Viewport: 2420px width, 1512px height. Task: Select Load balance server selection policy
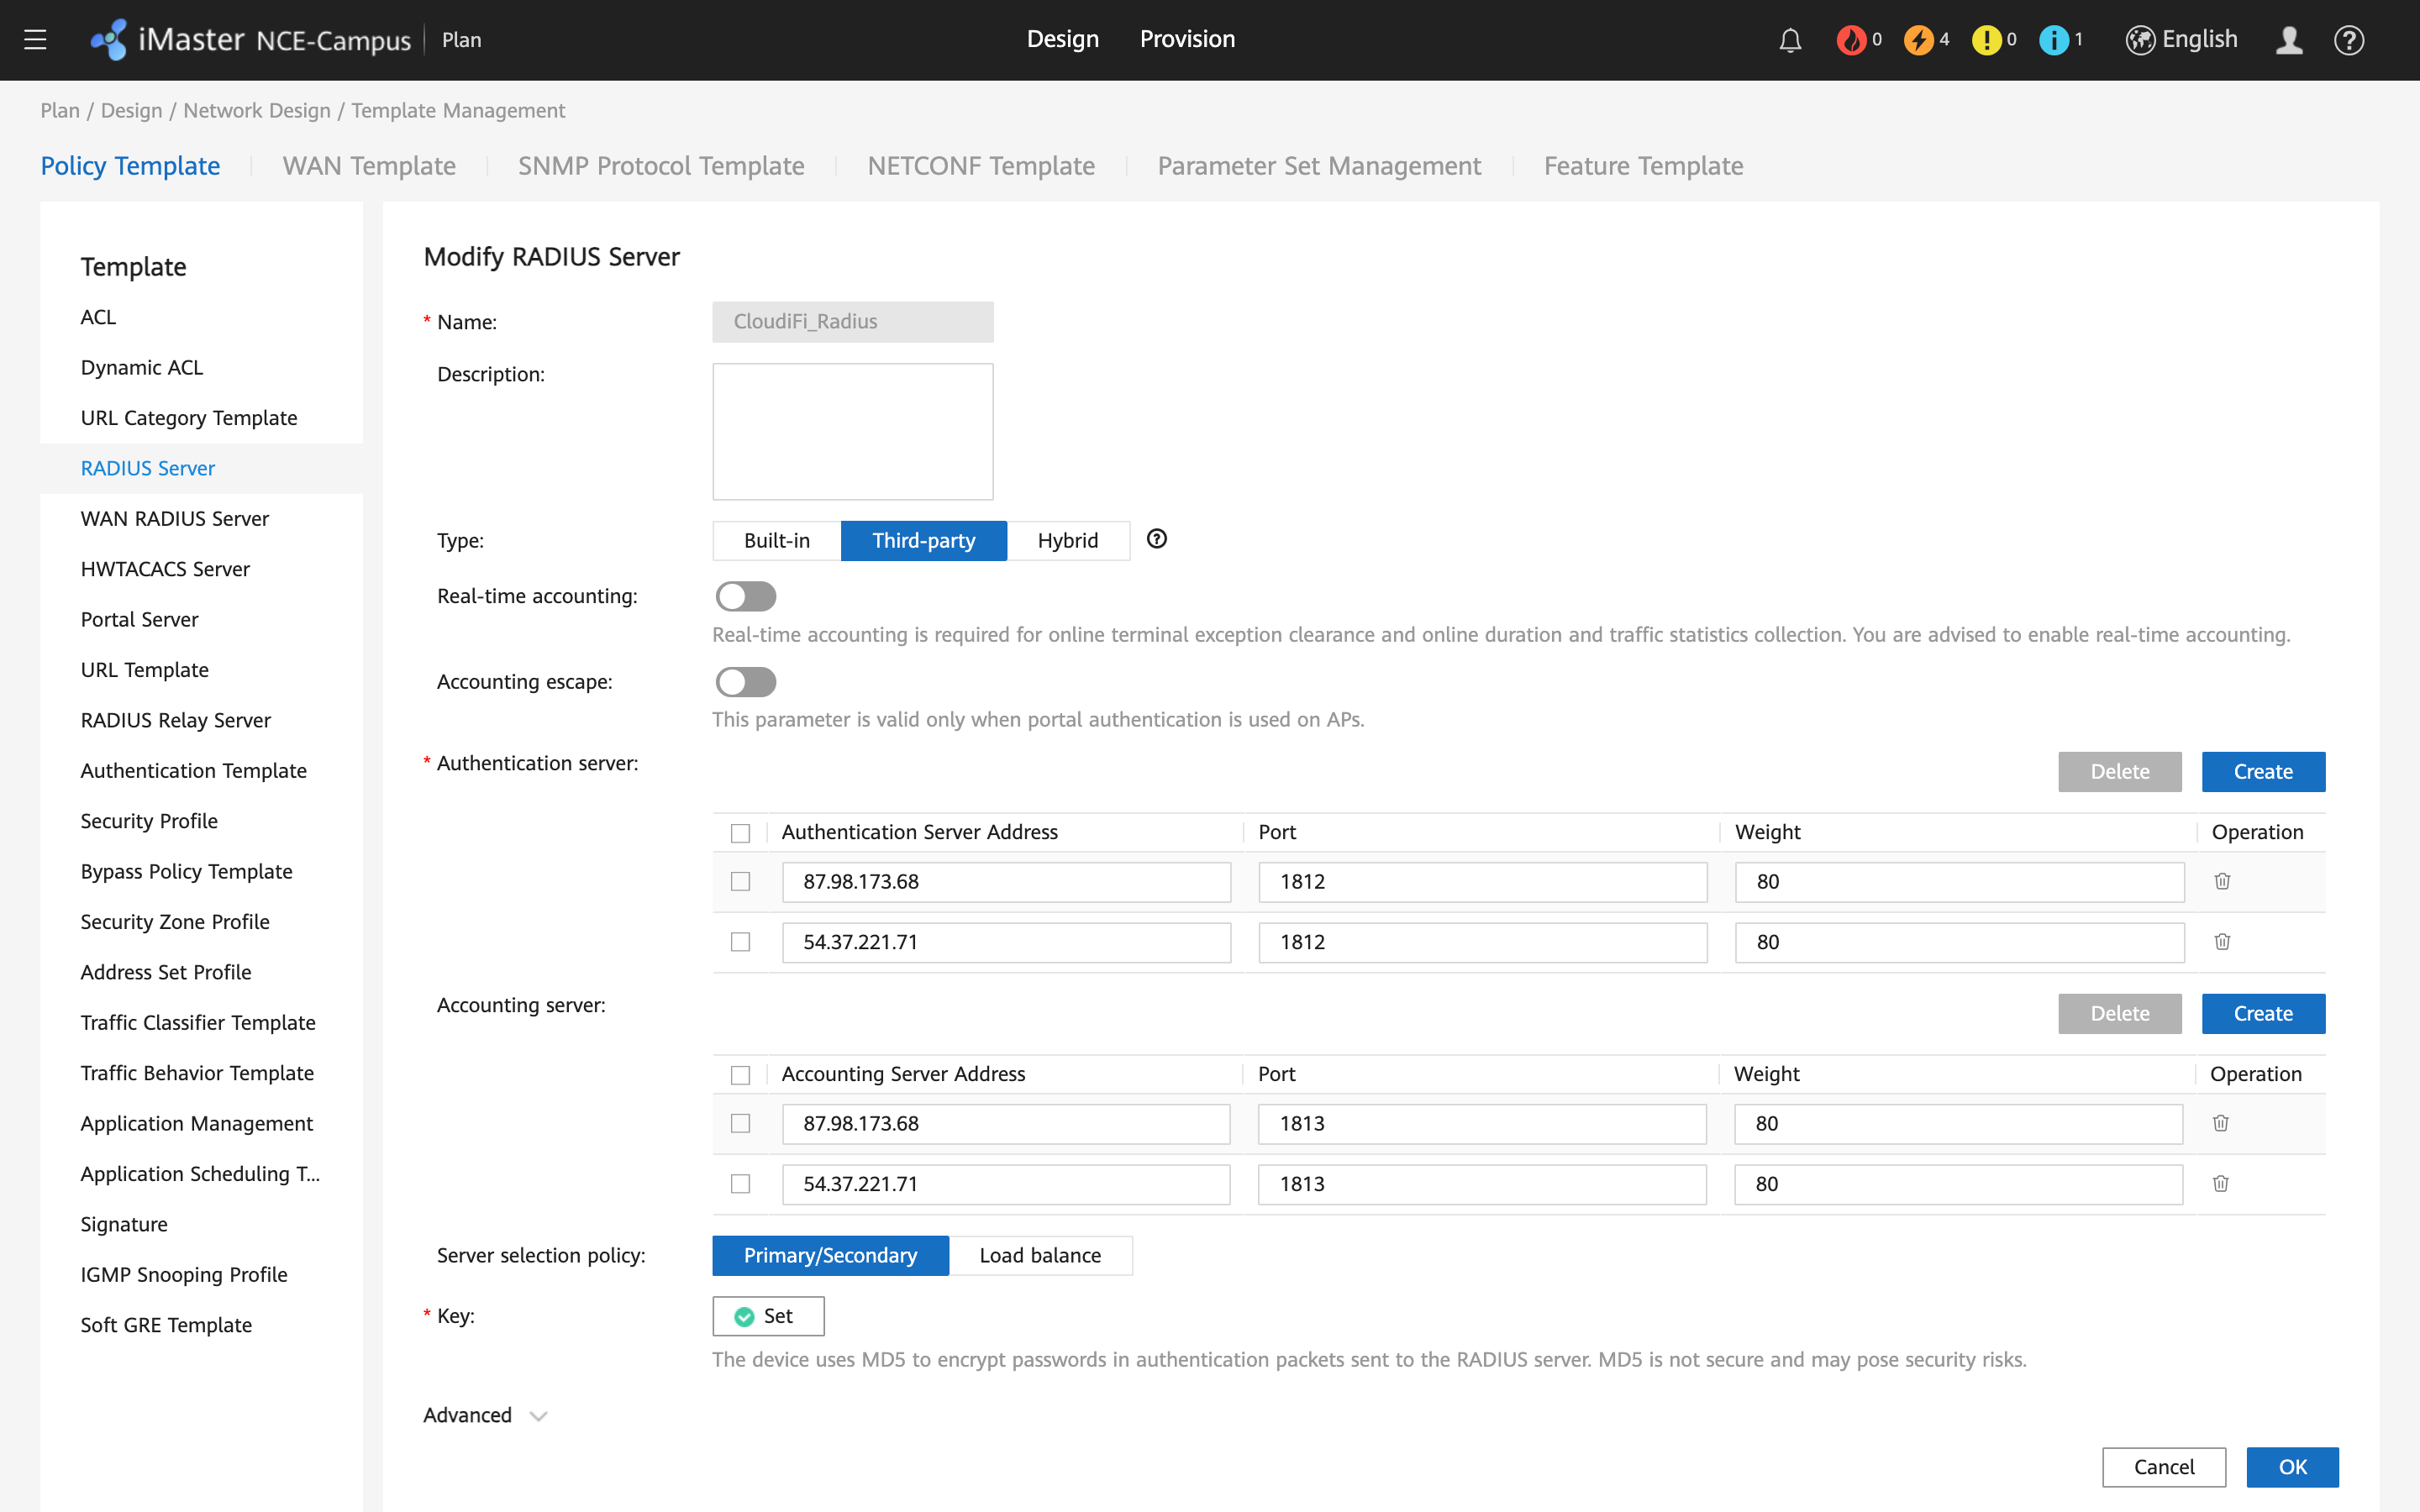(1040, 1255)
